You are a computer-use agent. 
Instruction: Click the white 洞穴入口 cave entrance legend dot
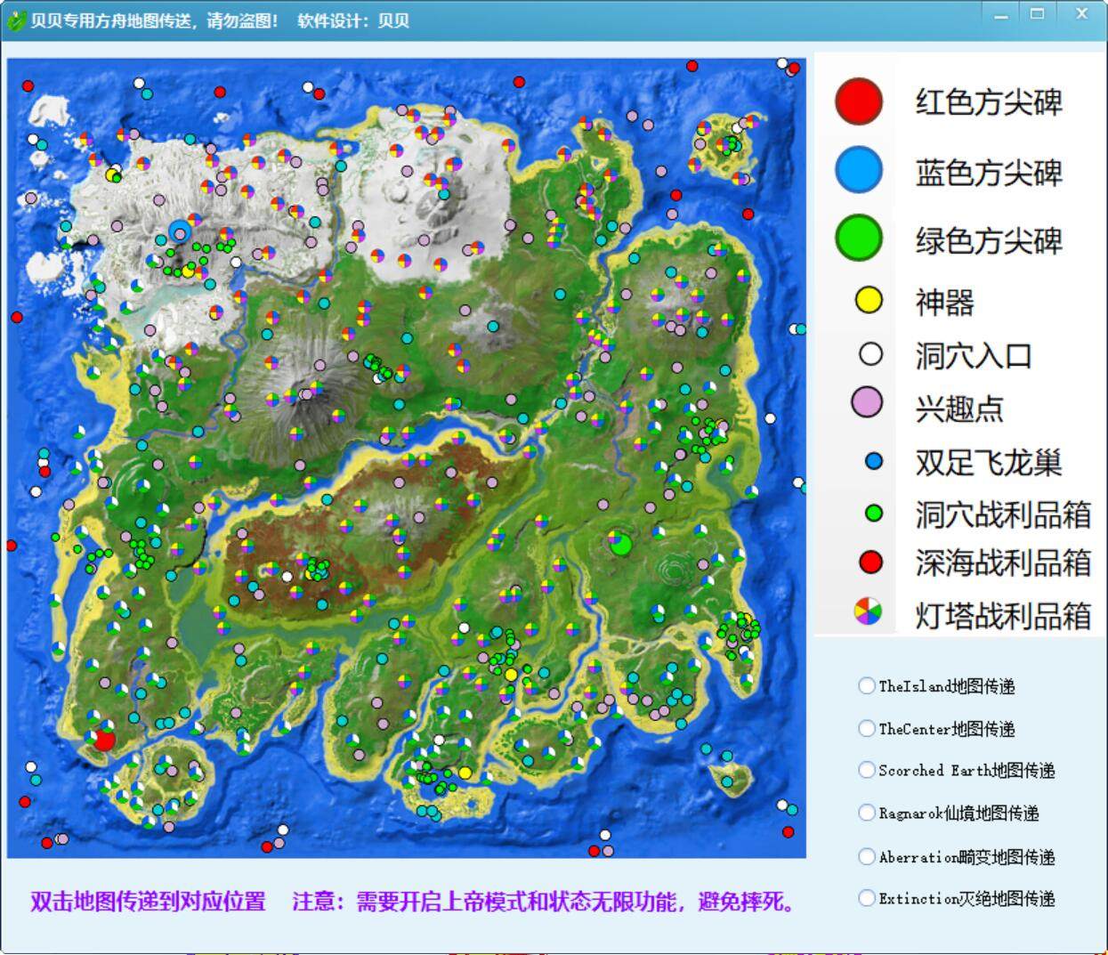click(x=870, y=354)
